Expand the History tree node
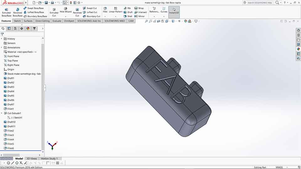 click(2, 39)
